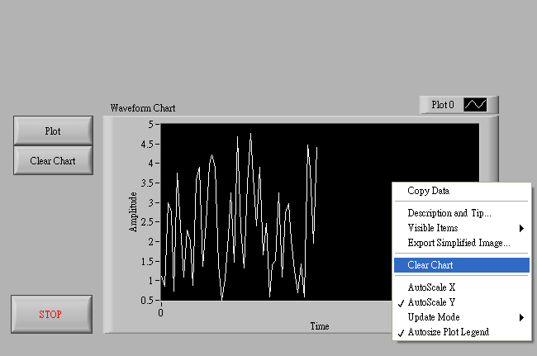
Task: Toggle the checked AutoScale Y option
Action: 462,302
